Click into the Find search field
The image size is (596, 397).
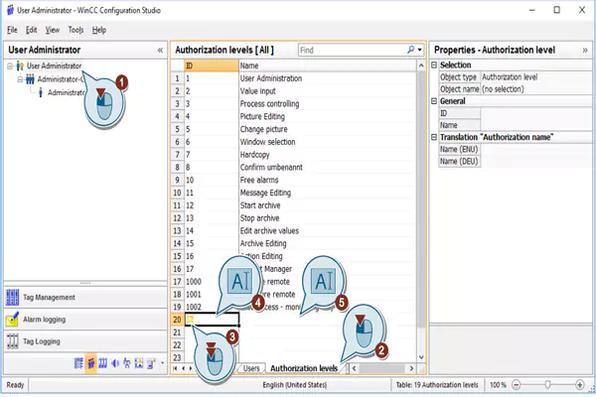(x=352, y=50)
